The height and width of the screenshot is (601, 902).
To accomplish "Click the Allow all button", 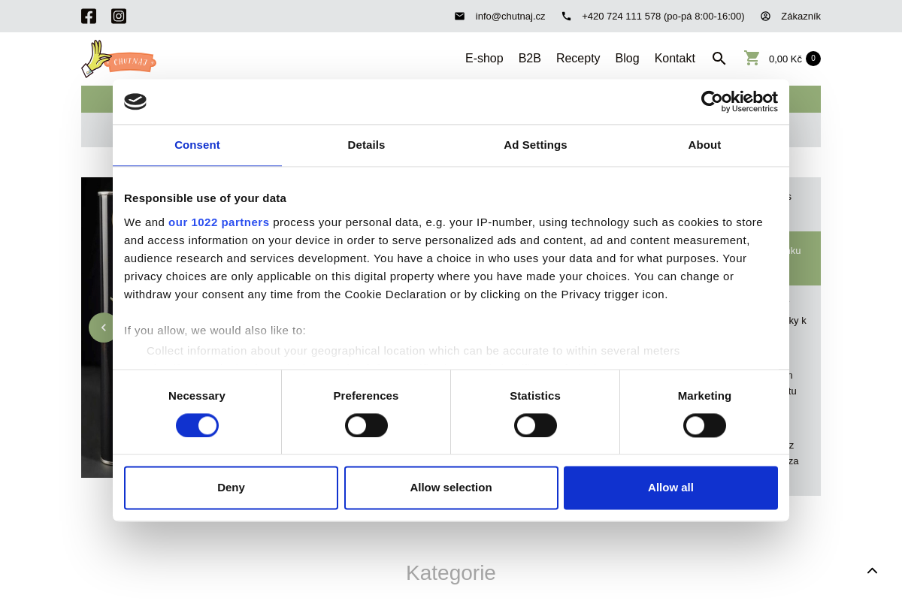I will click(x=670, y=488).
